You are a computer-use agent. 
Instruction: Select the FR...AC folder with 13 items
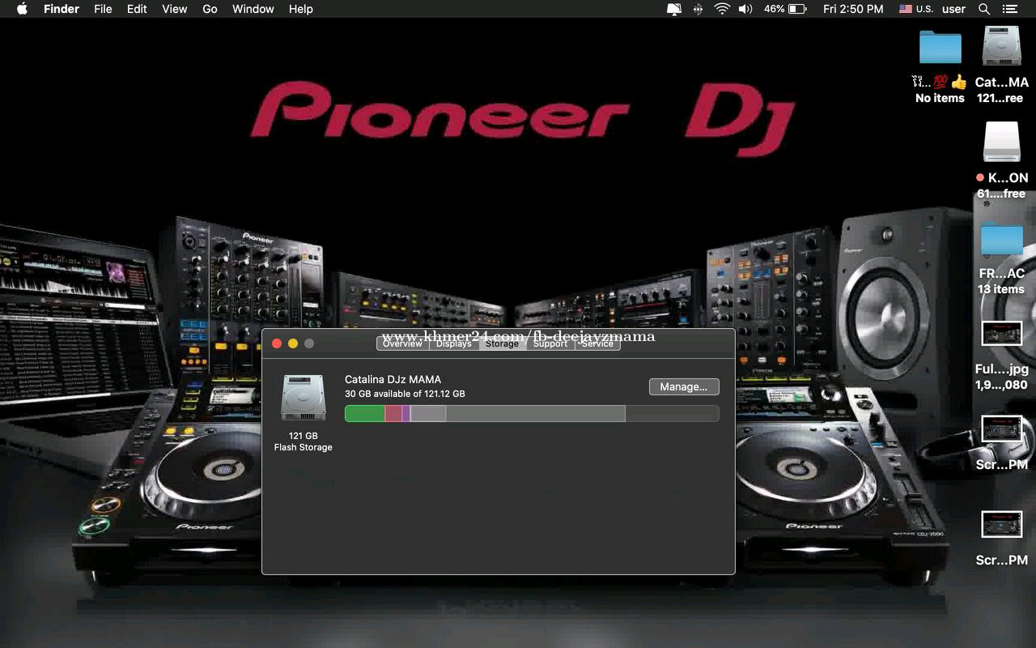(x=1001, y=238)
